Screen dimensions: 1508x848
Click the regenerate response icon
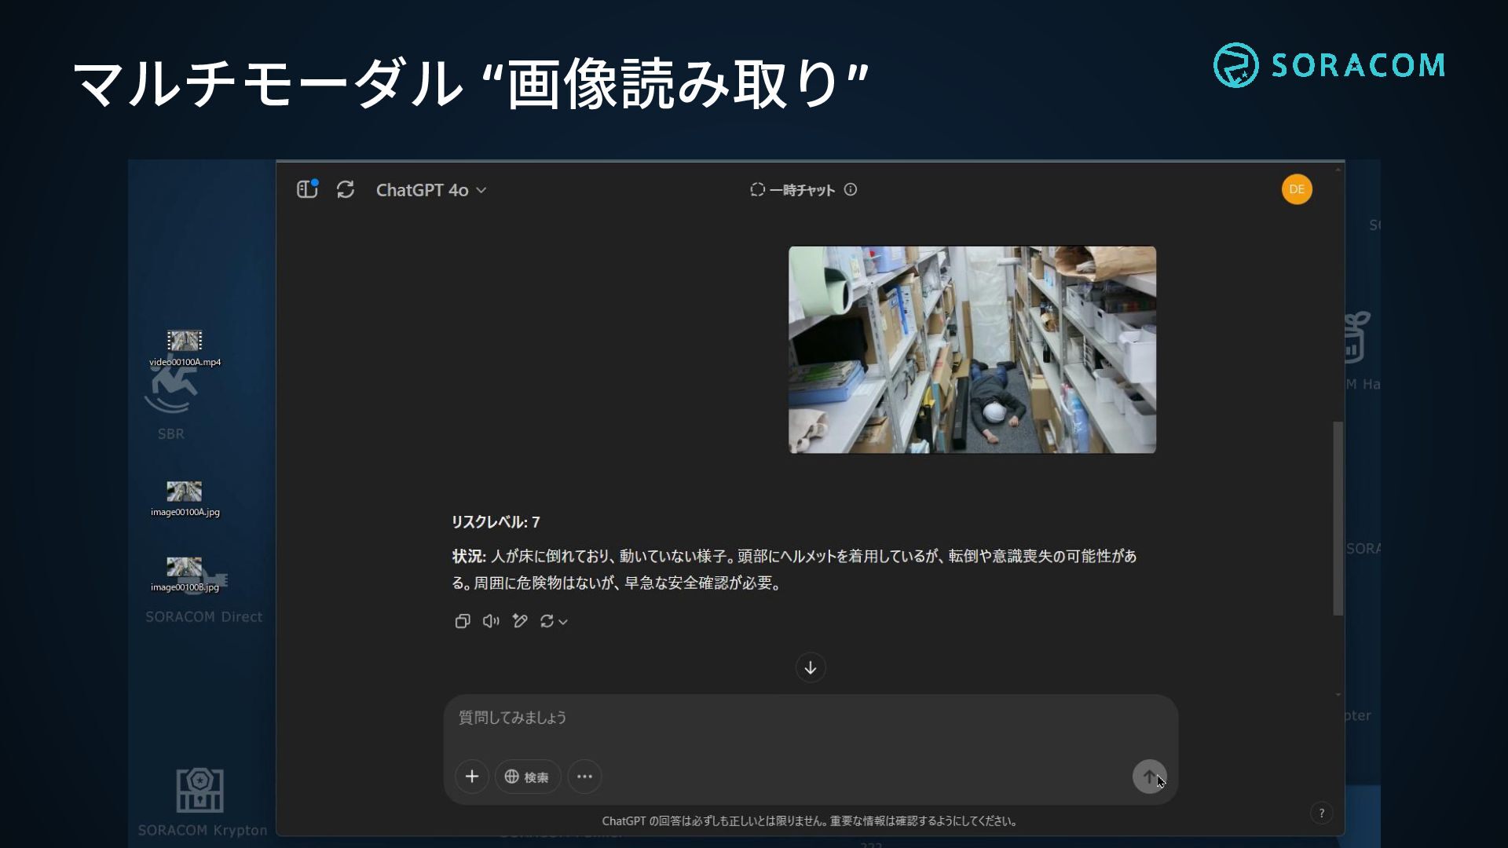coord(547,621)
